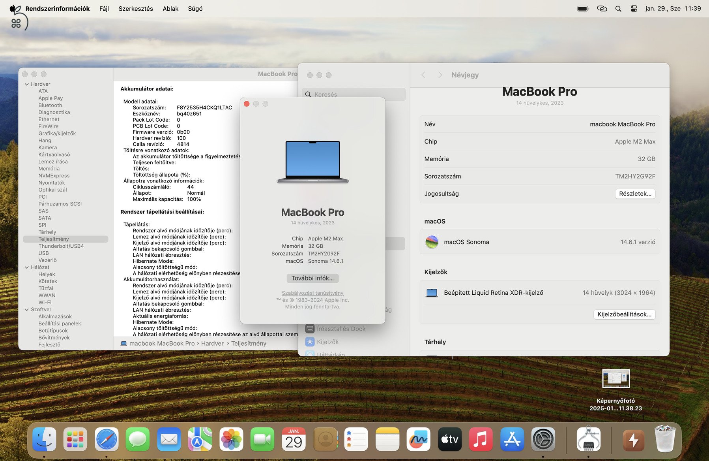Image resolution: width=709 pixels, height=461 pixels.
Task: Click back arrow in Névjegy window
Action: click(x=423, y=75)
